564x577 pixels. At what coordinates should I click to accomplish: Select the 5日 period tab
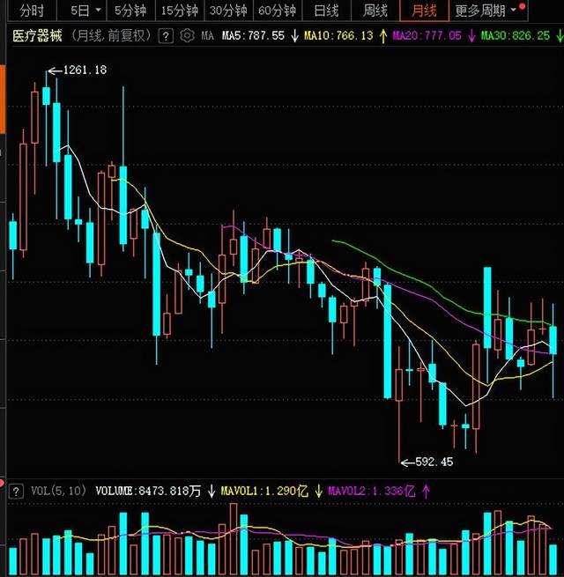click(x=79, y=11)
